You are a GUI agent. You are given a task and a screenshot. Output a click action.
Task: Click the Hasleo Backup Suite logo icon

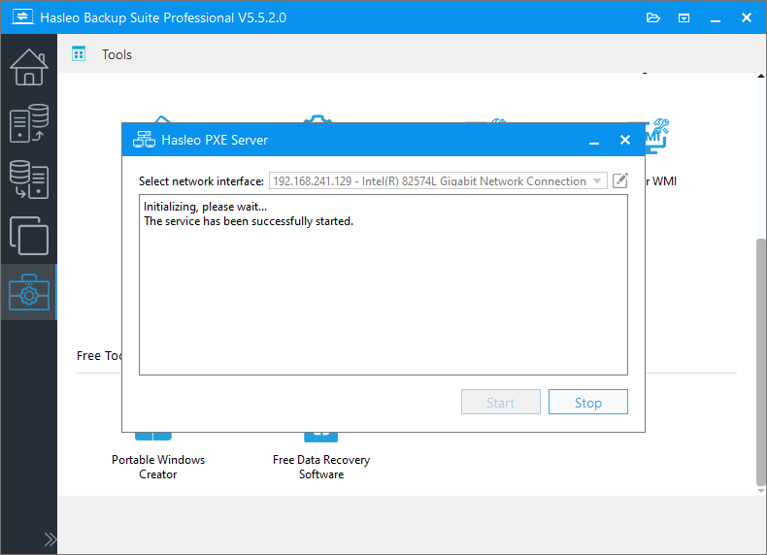[22, 17]
